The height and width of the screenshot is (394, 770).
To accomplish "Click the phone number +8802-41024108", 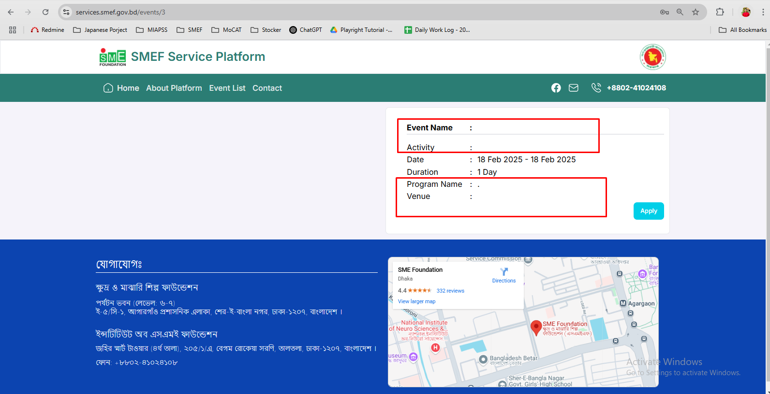I will (637, 88).
